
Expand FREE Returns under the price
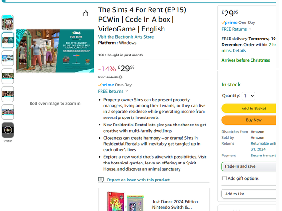click(x=113, y=91)
